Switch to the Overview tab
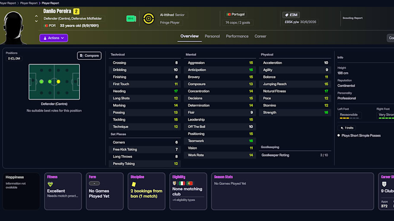Screen dimensions: 394x221 pos(190,36)
